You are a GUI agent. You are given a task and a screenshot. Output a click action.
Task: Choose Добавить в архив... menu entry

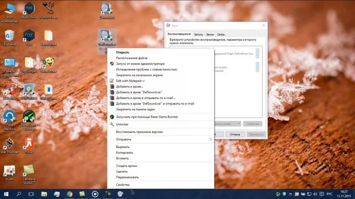click(161, 86)
